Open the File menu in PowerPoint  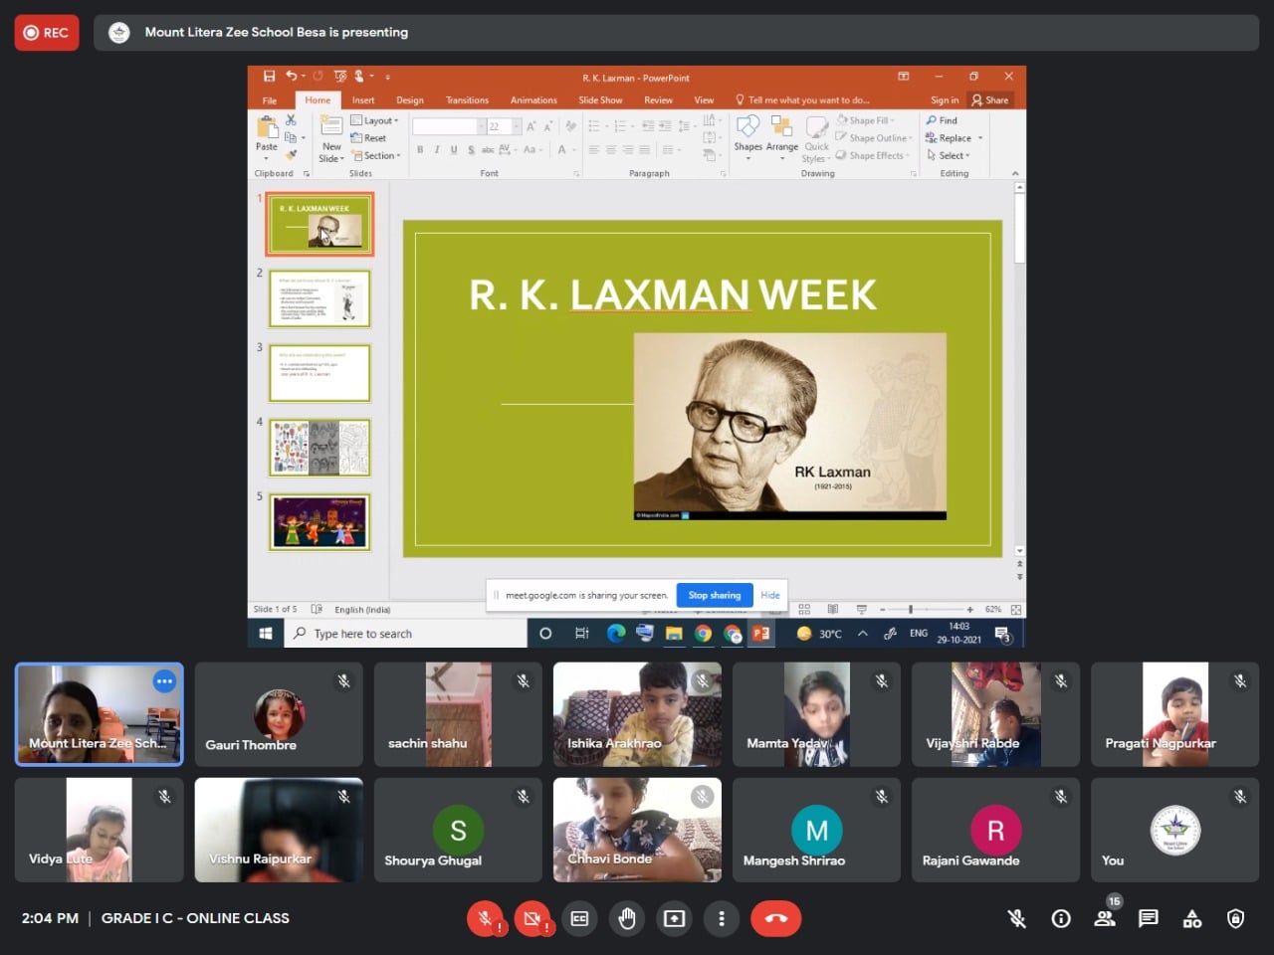pos(270,100)
